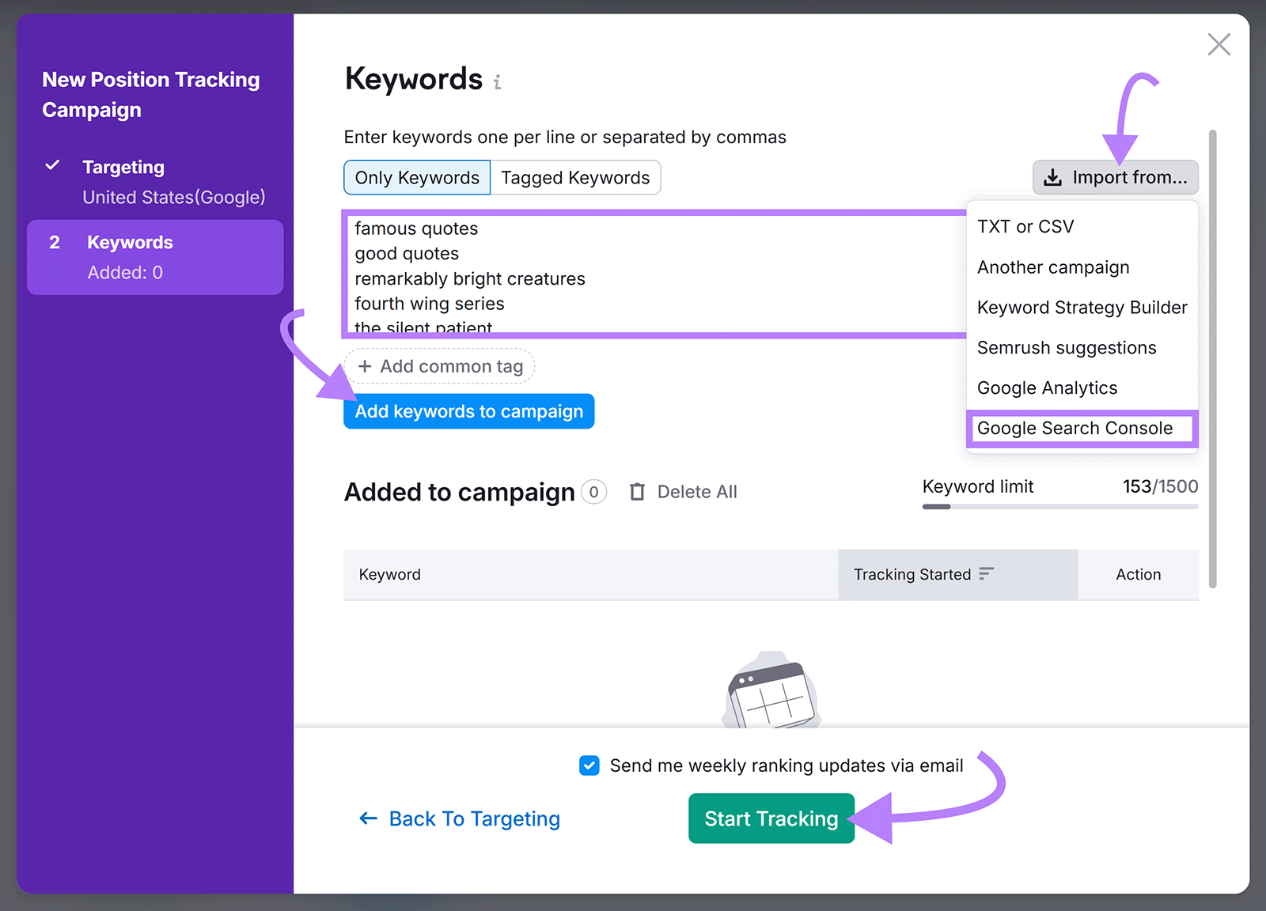This screenshot has width=1266, height=911.
Task: Click the trash icon next to Delete All
Action: 637,491
